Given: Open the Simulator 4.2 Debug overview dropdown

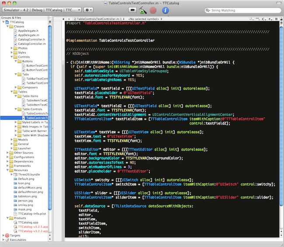Looking at the screenshot, I should point(42,10).
